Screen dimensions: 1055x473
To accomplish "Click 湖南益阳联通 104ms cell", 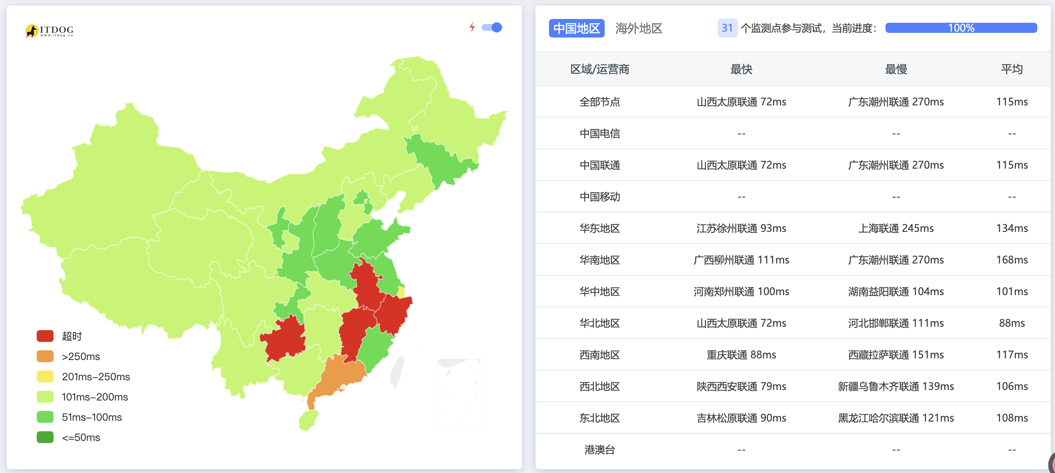I will [896, 291].
